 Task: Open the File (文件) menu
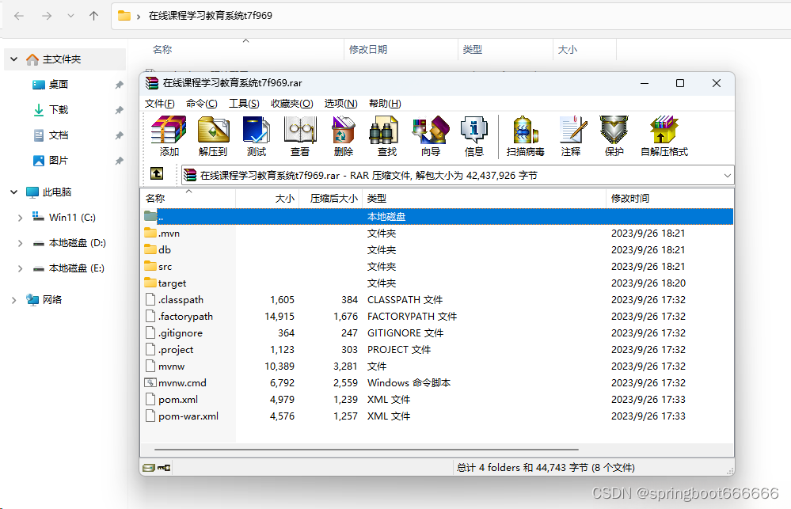(x=159, y=104)
